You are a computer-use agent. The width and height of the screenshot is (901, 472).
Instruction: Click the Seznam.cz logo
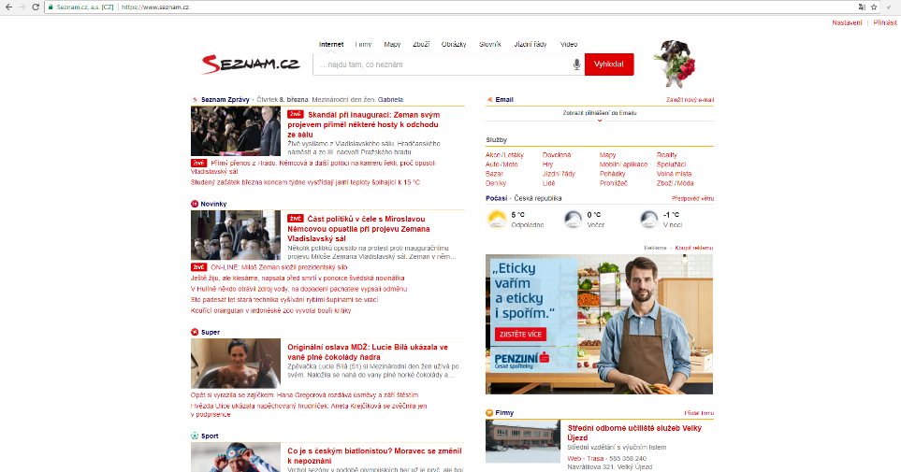(251, 64)
